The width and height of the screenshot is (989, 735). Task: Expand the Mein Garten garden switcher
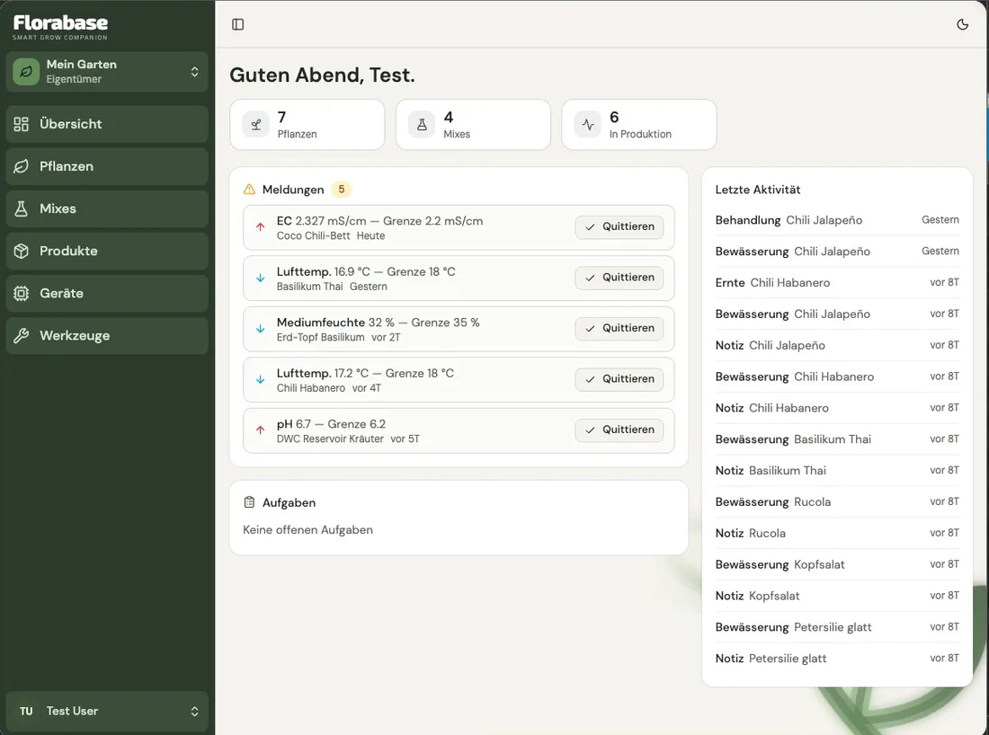(107, 71)
